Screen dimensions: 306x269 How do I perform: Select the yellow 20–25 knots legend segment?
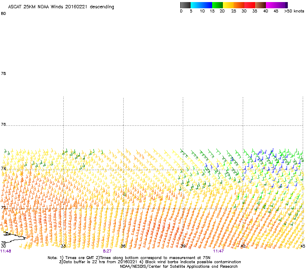coord(228,5)
